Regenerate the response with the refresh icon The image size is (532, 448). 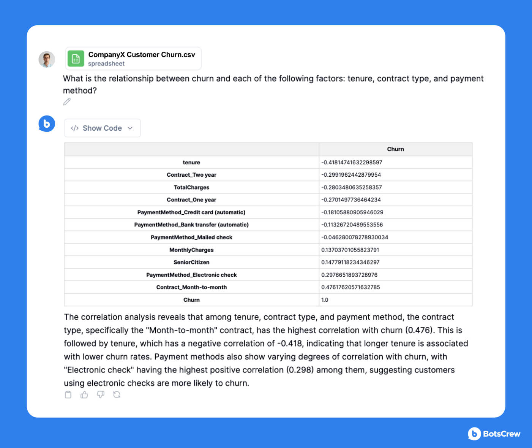coord(117,395)
